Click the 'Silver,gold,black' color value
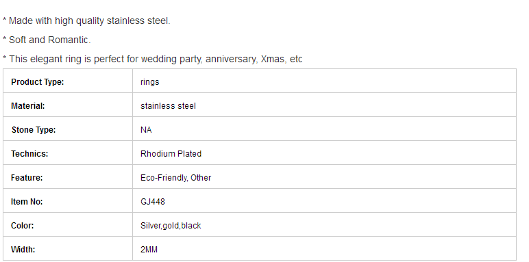This screenshot has height=262, width=529. coord(171,225)
